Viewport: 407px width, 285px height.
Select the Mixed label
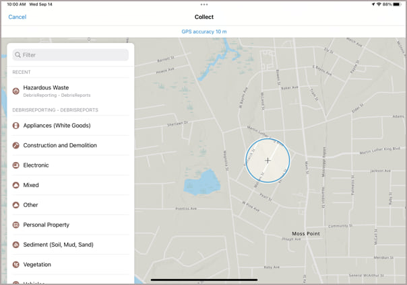click(31, 185)
